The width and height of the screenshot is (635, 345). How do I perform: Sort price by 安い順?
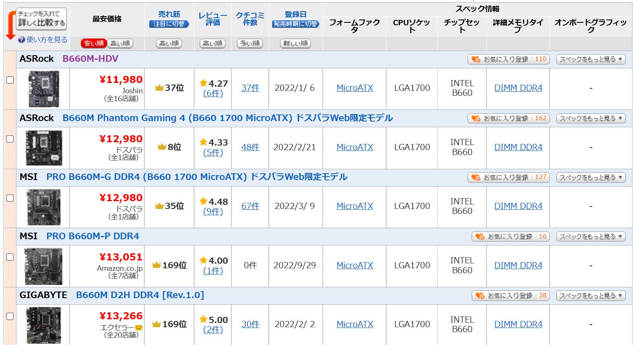point(94,43)
